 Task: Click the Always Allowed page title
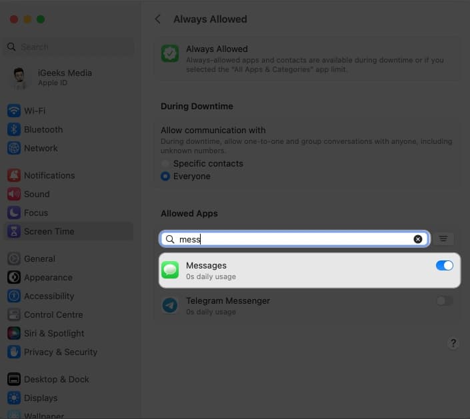pyautogui.click(x=210, y=19)
